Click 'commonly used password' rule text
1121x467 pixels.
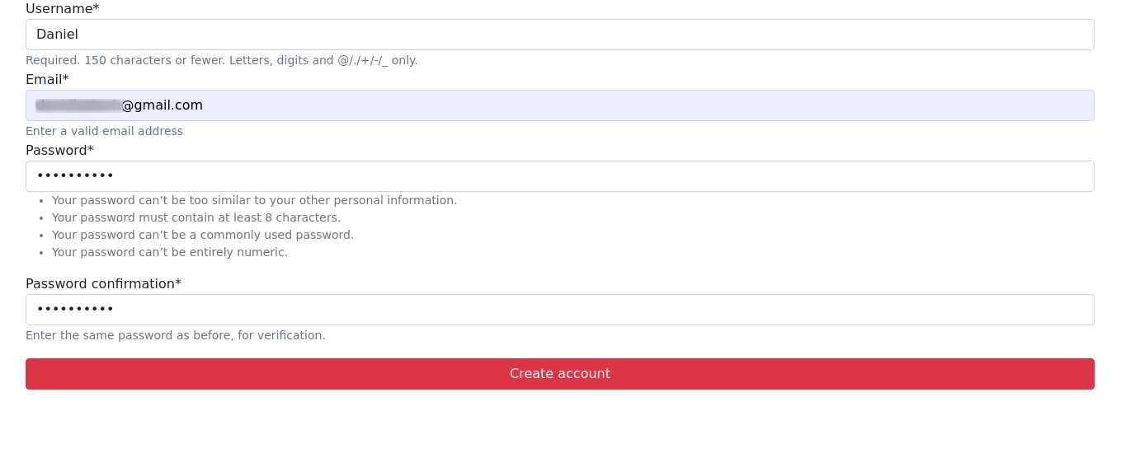(203, 235)
